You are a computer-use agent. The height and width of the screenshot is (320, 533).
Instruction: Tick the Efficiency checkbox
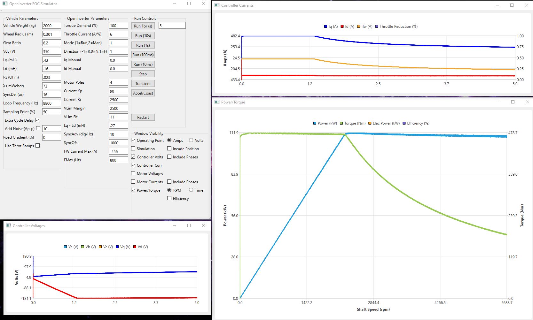click(x=169, y=198)
